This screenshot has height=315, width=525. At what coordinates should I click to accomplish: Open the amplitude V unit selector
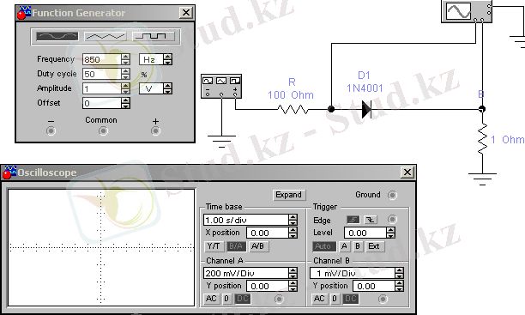point(155,88)
